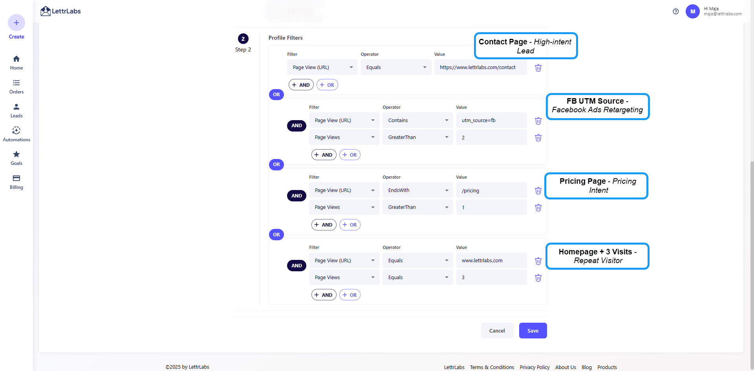Open Terms & Conditions footer link
This screenshot has width=754, height=371.
[x=492, y=367]
